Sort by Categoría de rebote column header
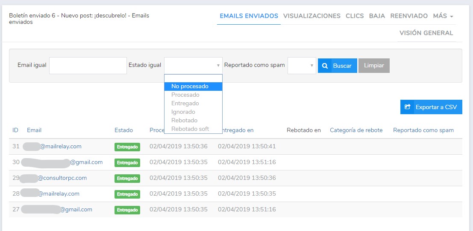 coord(356,130)
